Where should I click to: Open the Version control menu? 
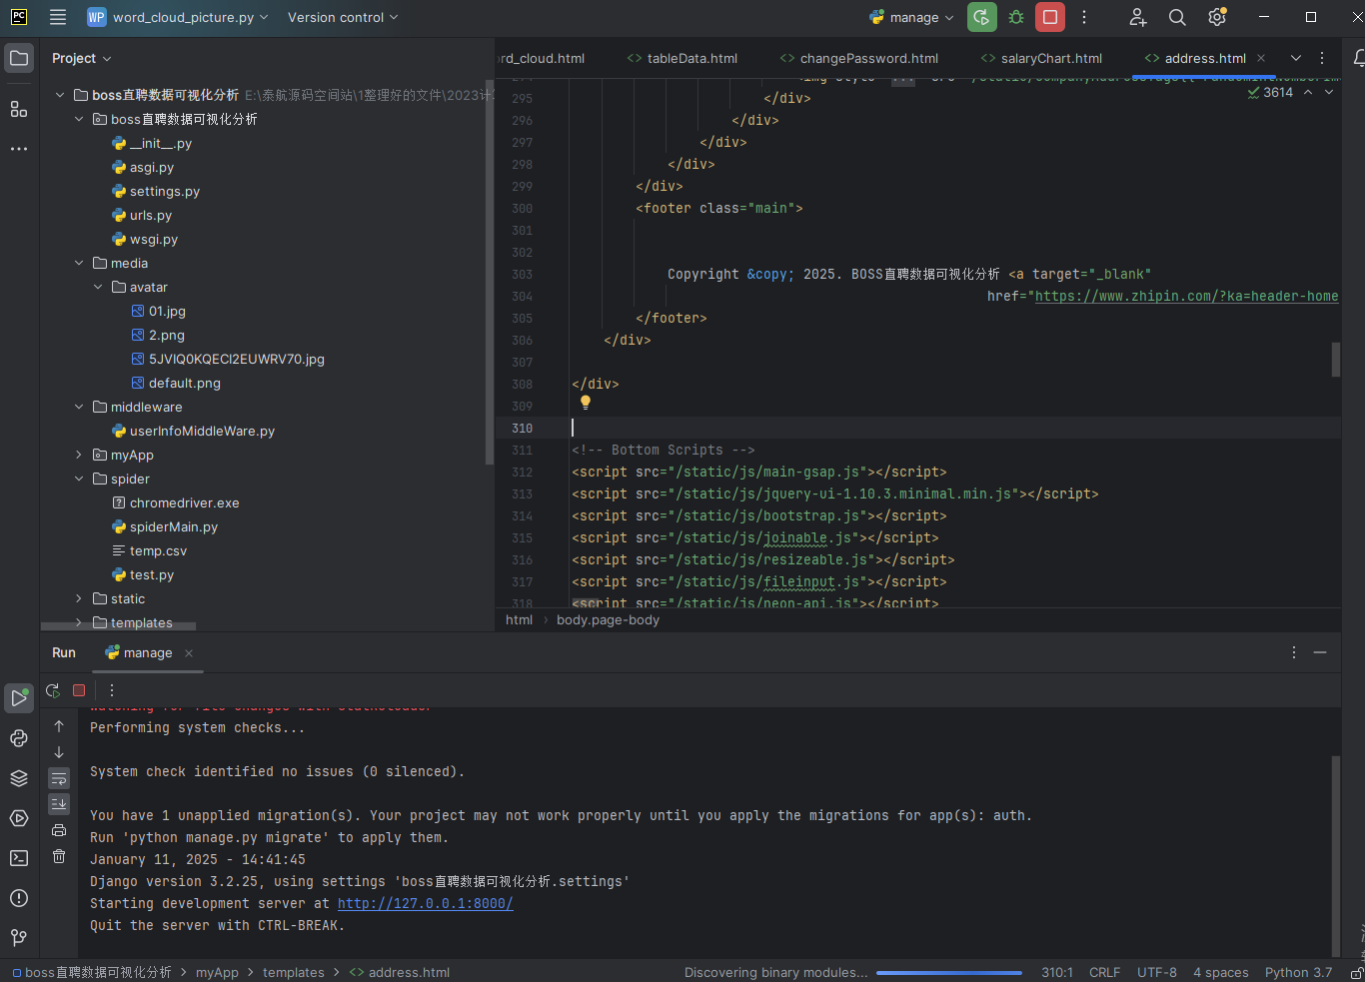tap(342, 17)
